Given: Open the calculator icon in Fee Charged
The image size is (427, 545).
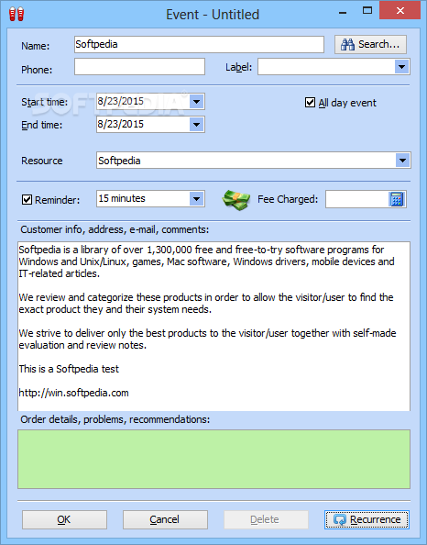Looking at the screenshot, I should 397,199.
